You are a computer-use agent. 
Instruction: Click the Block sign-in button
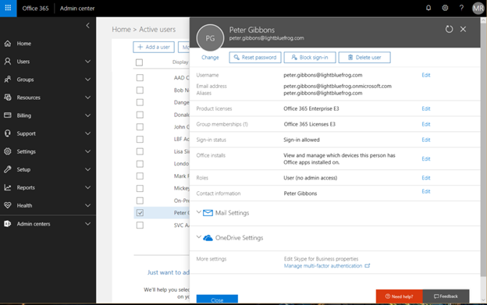[310, 58]
